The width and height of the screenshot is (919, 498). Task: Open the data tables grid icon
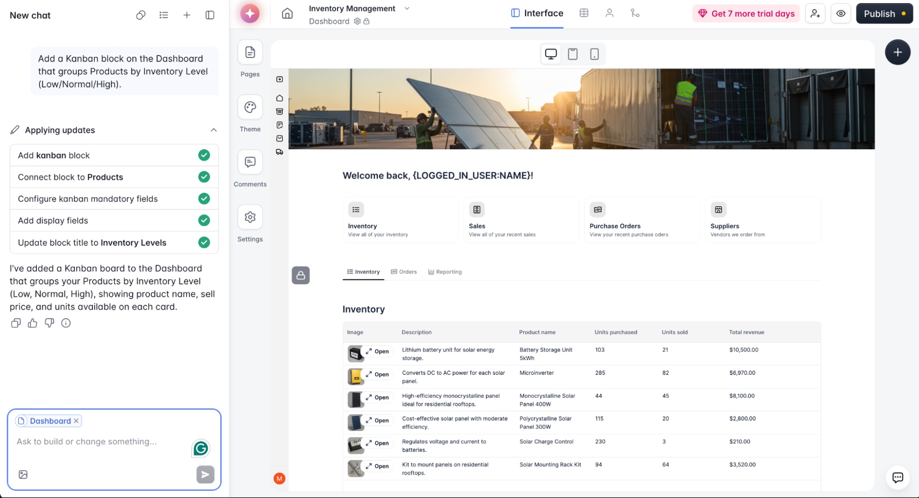coord(584,13)
